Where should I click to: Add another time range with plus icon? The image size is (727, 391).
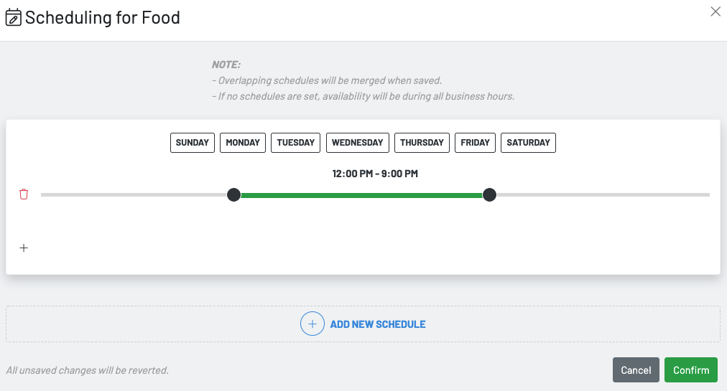(x=24, y=248)
